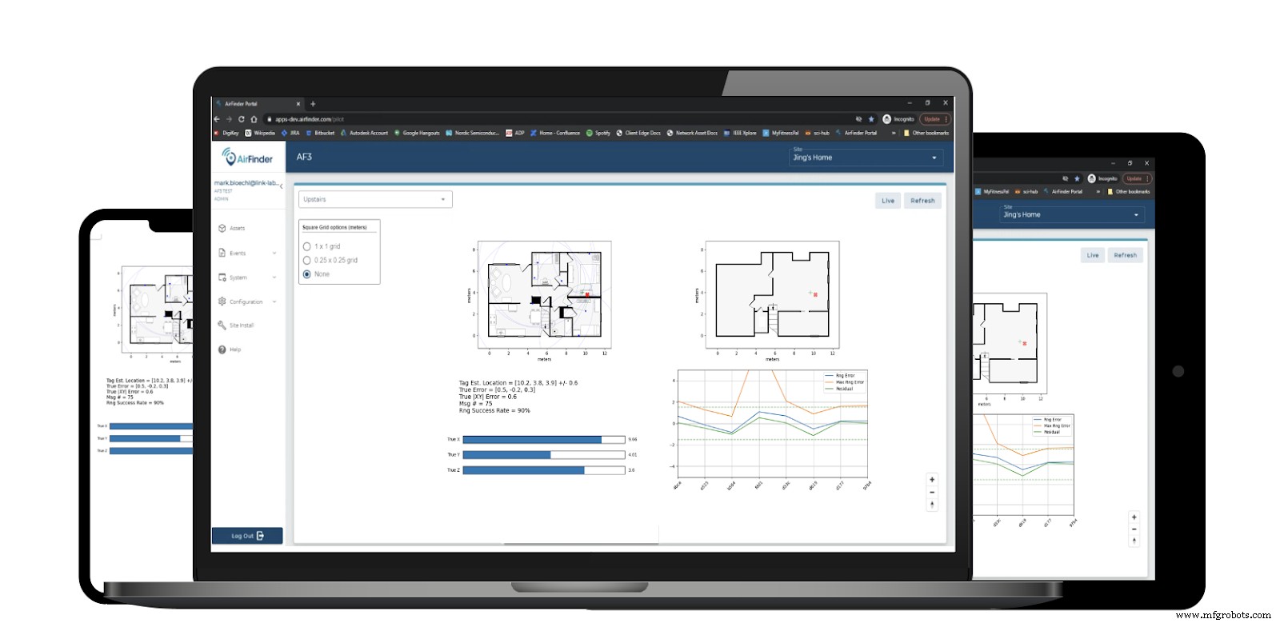The width and height of the screenshot is (1280, 623).
Task: Open Site Install from the sidebar
Action: [236, 325]
